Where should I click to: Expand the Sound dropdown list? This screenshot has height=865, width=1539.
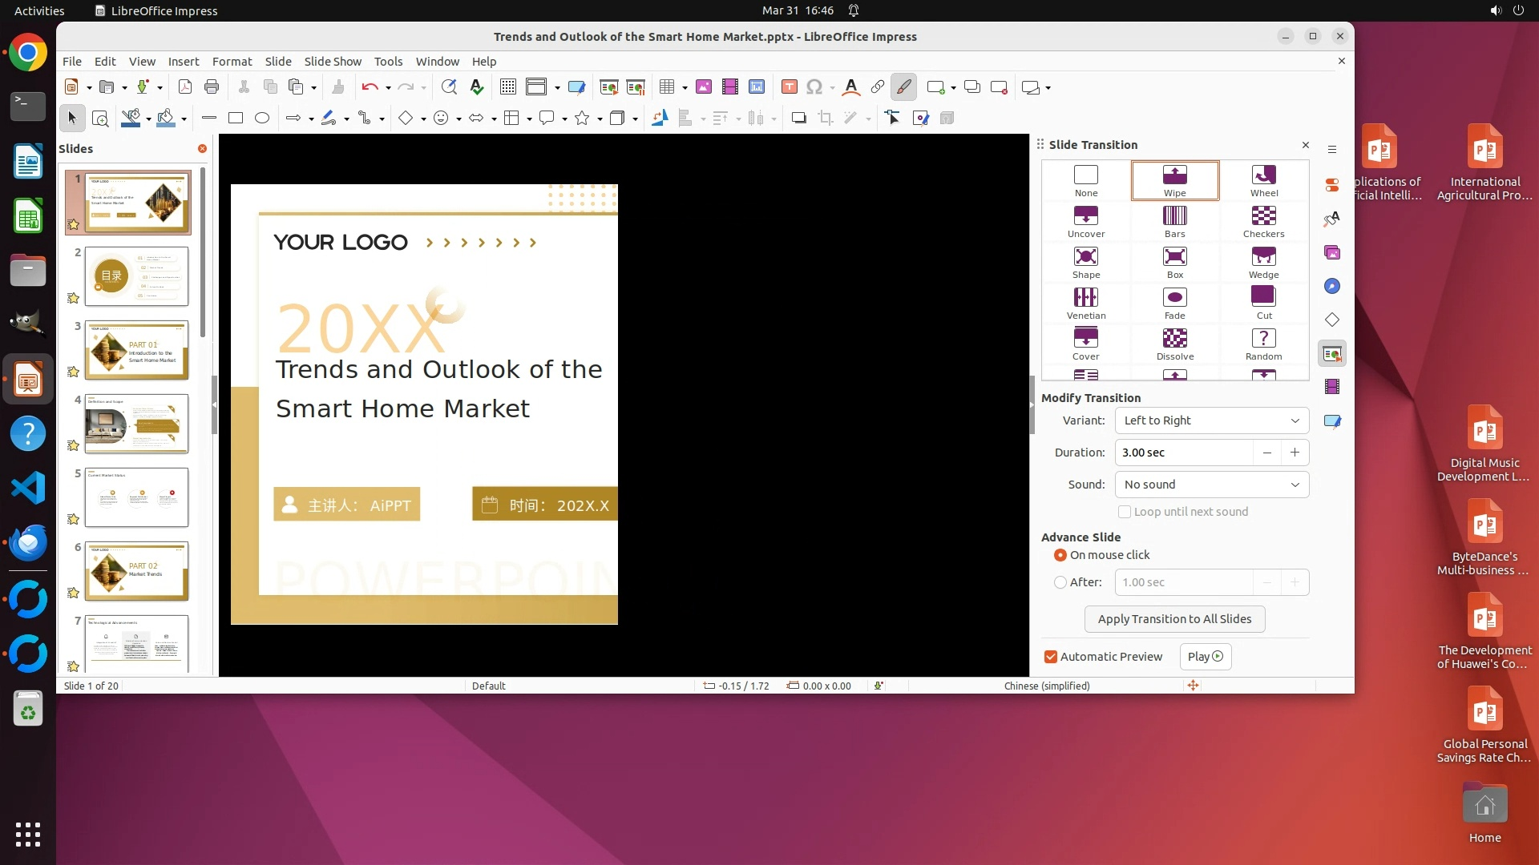1210,485
